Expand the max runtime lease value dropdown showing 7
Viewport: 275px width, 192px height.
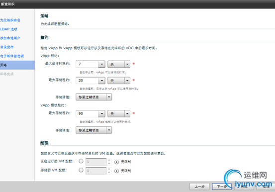tap(101, 64)
